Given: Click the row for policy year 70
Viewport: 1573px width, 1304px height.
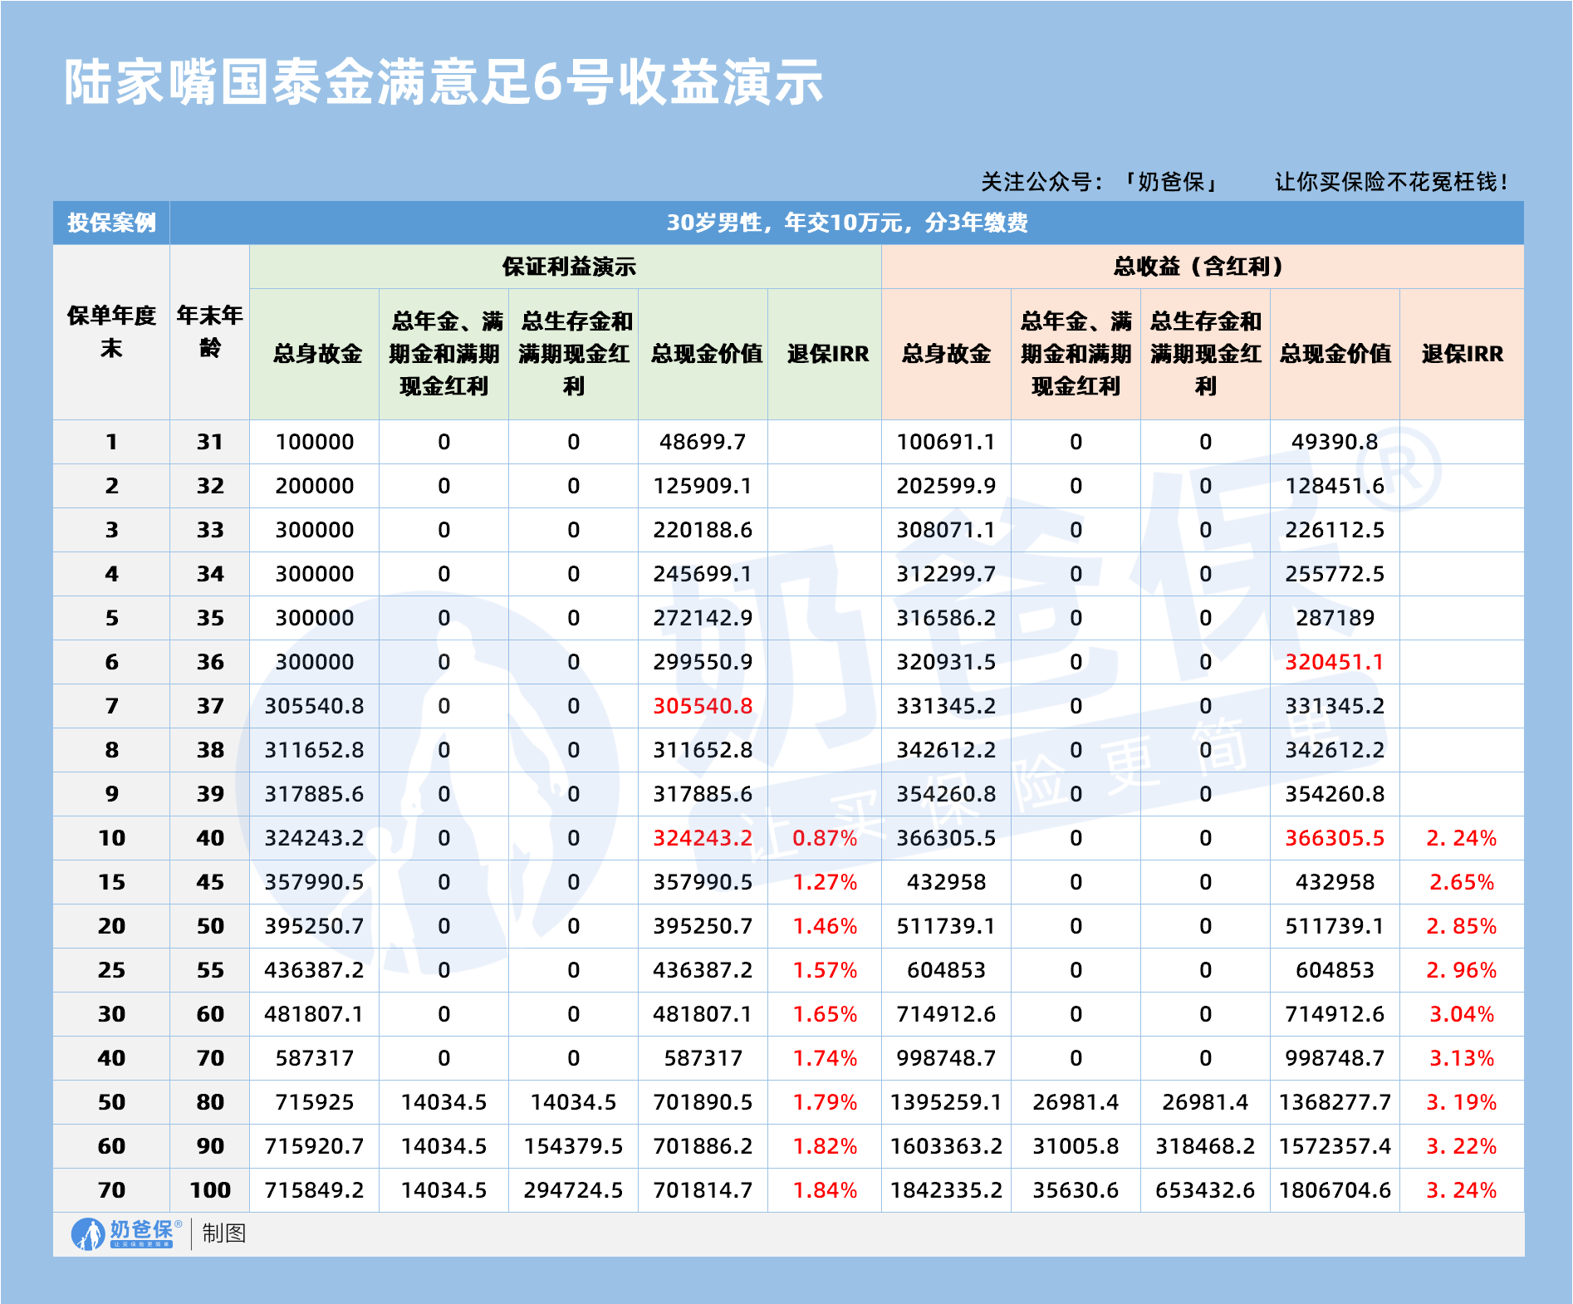Looking at the screenshot, I should (x=112, y=1190).
